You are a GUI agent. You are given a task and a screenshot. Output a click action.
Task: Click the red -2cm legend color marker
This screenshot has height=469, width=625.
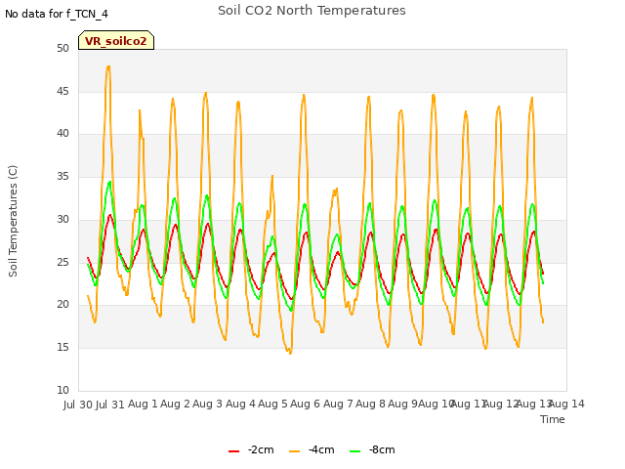pyautogui.click(x=234, y=451)
